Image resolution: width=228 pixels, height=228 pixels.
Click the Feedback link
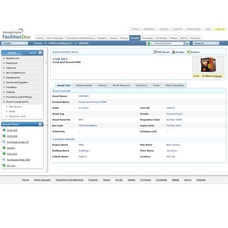point(149,29)
